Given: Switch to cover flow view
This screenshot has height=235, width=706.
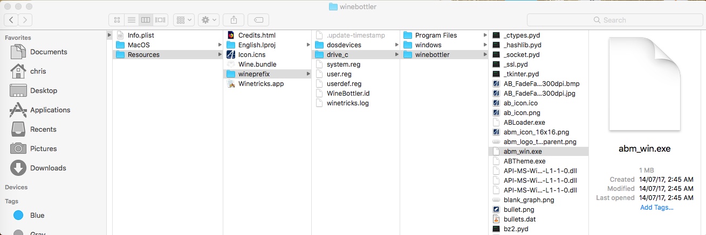Looking at the screenshot, I should (x=160, y=20).
